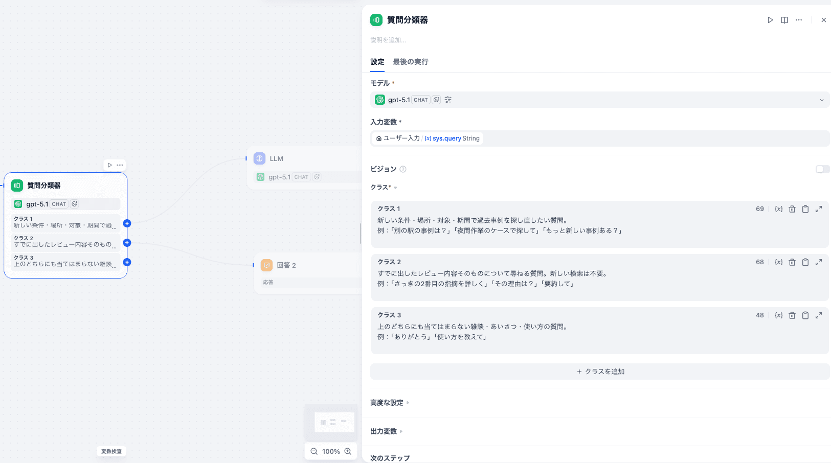The image size is (831, 463).
Task: Expand クラス 1 editor to fullscreen
Action: click(x=819, y=209)
